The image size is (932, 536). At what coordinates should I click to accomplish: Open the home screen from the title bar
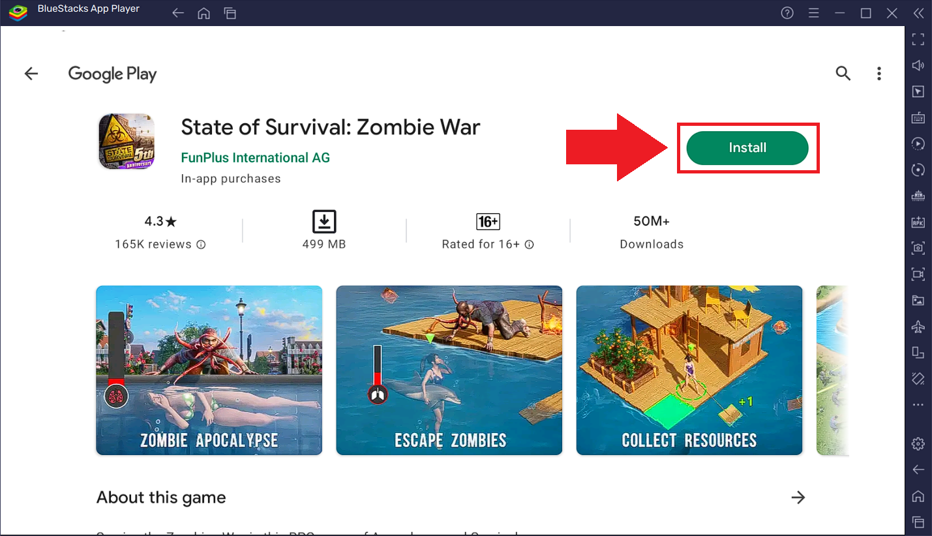click(203, 13)
